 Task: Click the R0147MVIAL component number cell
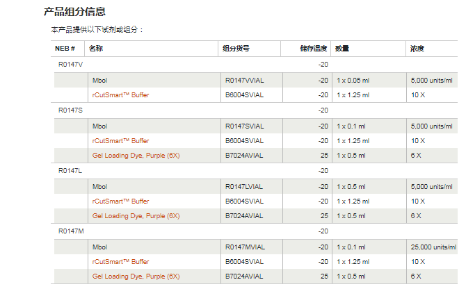click(x=246, y=247)
